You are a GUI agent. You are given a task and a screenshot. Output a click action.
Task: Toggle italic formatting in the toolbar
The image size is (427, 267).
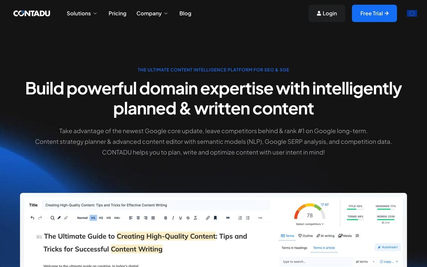coord(173,218)
